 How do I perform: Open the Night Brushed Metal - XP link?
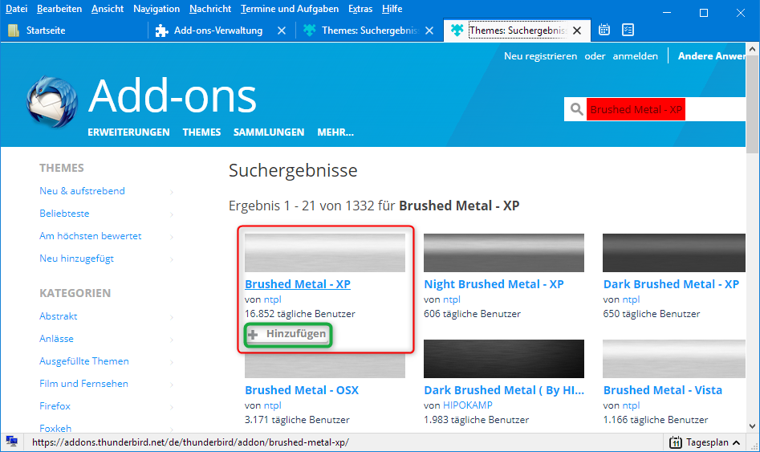pyautogui.click(x=494, y=284)
